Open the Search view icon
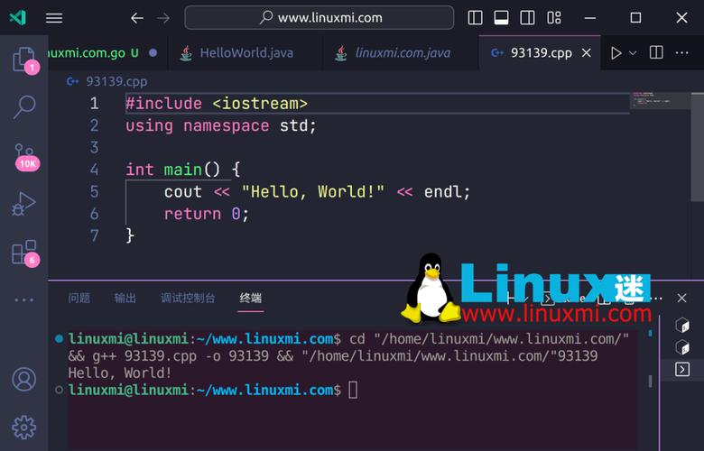The width and height of the screenshot is (704, 451). pos(23,106)
